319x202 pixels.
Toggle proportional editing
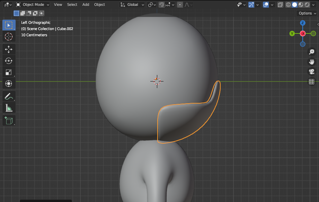(180, 5)
